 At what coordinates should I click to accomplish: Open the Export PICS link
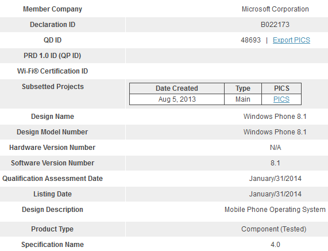291,40
